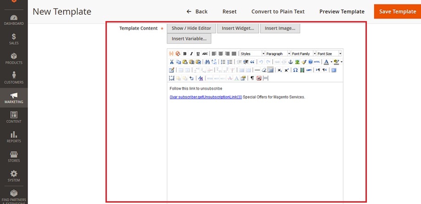This screenshot has width=421, height=204.
Task: Apply superscript formatting
Action: [287, 70]
